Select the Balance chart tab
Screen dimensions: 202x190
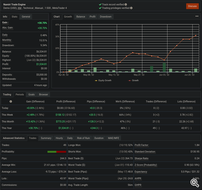tap(81, 17)
